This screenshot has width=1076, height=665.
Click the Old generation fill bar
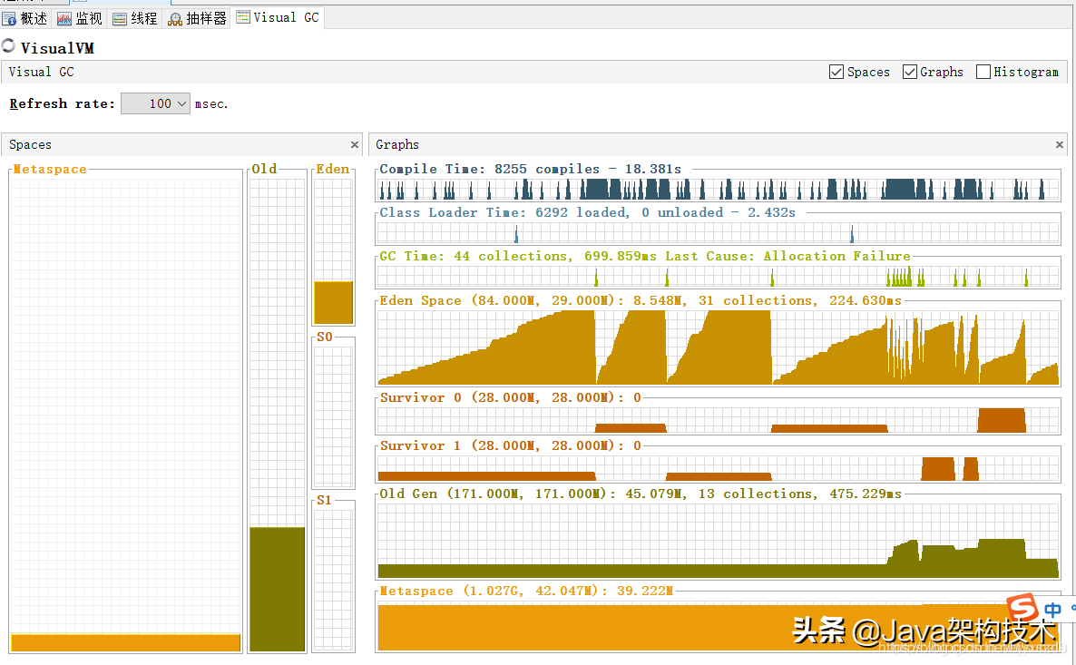278,589
